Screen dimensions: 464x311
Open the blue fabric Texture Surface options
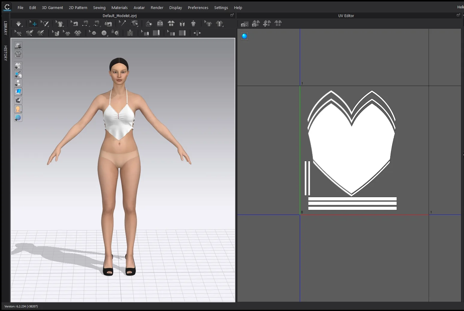coord(18,92)
